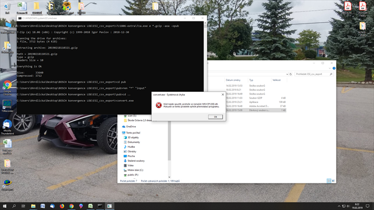Viewport: 374px width, 210px height.
Task: Click the taskbar search magnifier
Action: (14, 206)
